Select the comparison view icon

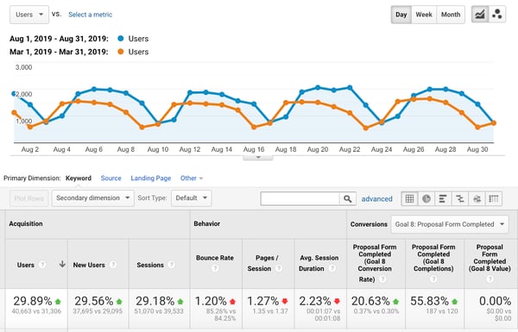coord(460,198)
